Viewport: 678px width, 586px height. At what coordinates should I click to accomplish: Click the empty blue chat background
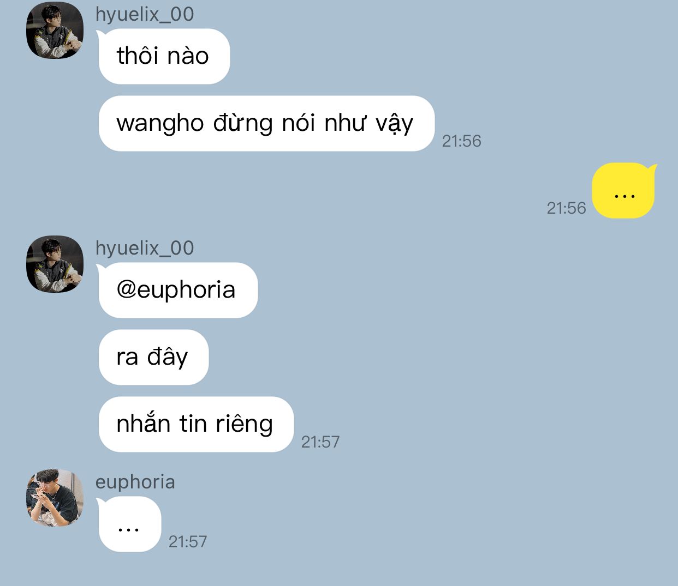[464, 354]
